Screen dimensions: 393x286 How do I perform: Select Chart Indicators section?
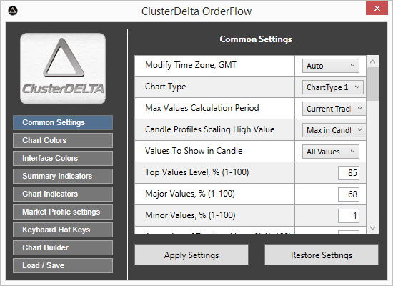[63, 194]
